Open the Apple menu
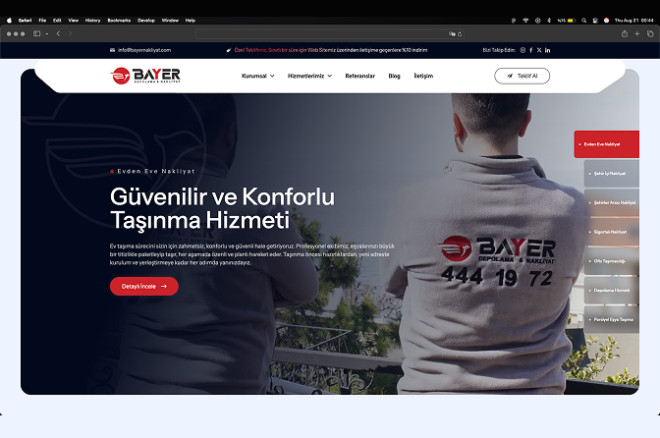 pos(9,21)
